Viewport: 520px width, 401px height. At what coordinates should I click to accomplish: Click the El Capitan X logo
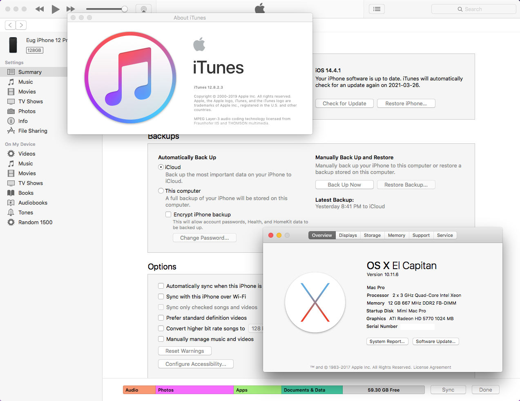315,302
